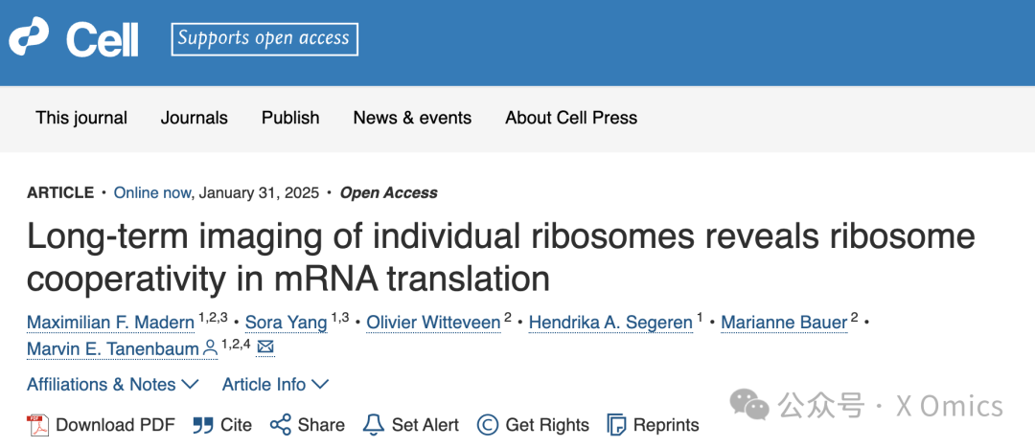Expand the Article Info section
The height and width of the screenshot is (447, 1035).
pos(275,385)
